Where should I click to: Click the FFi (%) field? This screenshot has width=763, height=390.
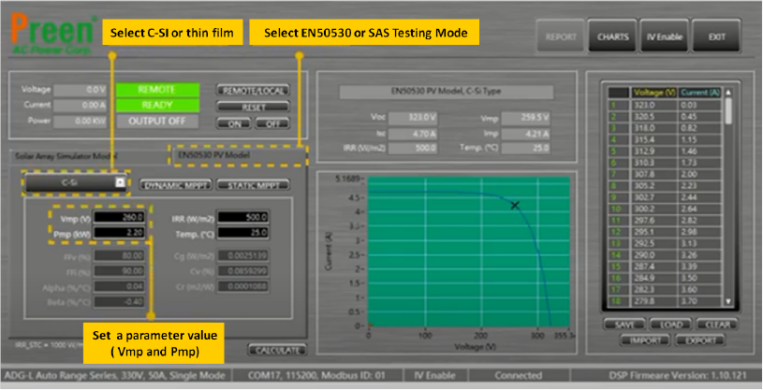pyautogui.click(x=119, y=271)
